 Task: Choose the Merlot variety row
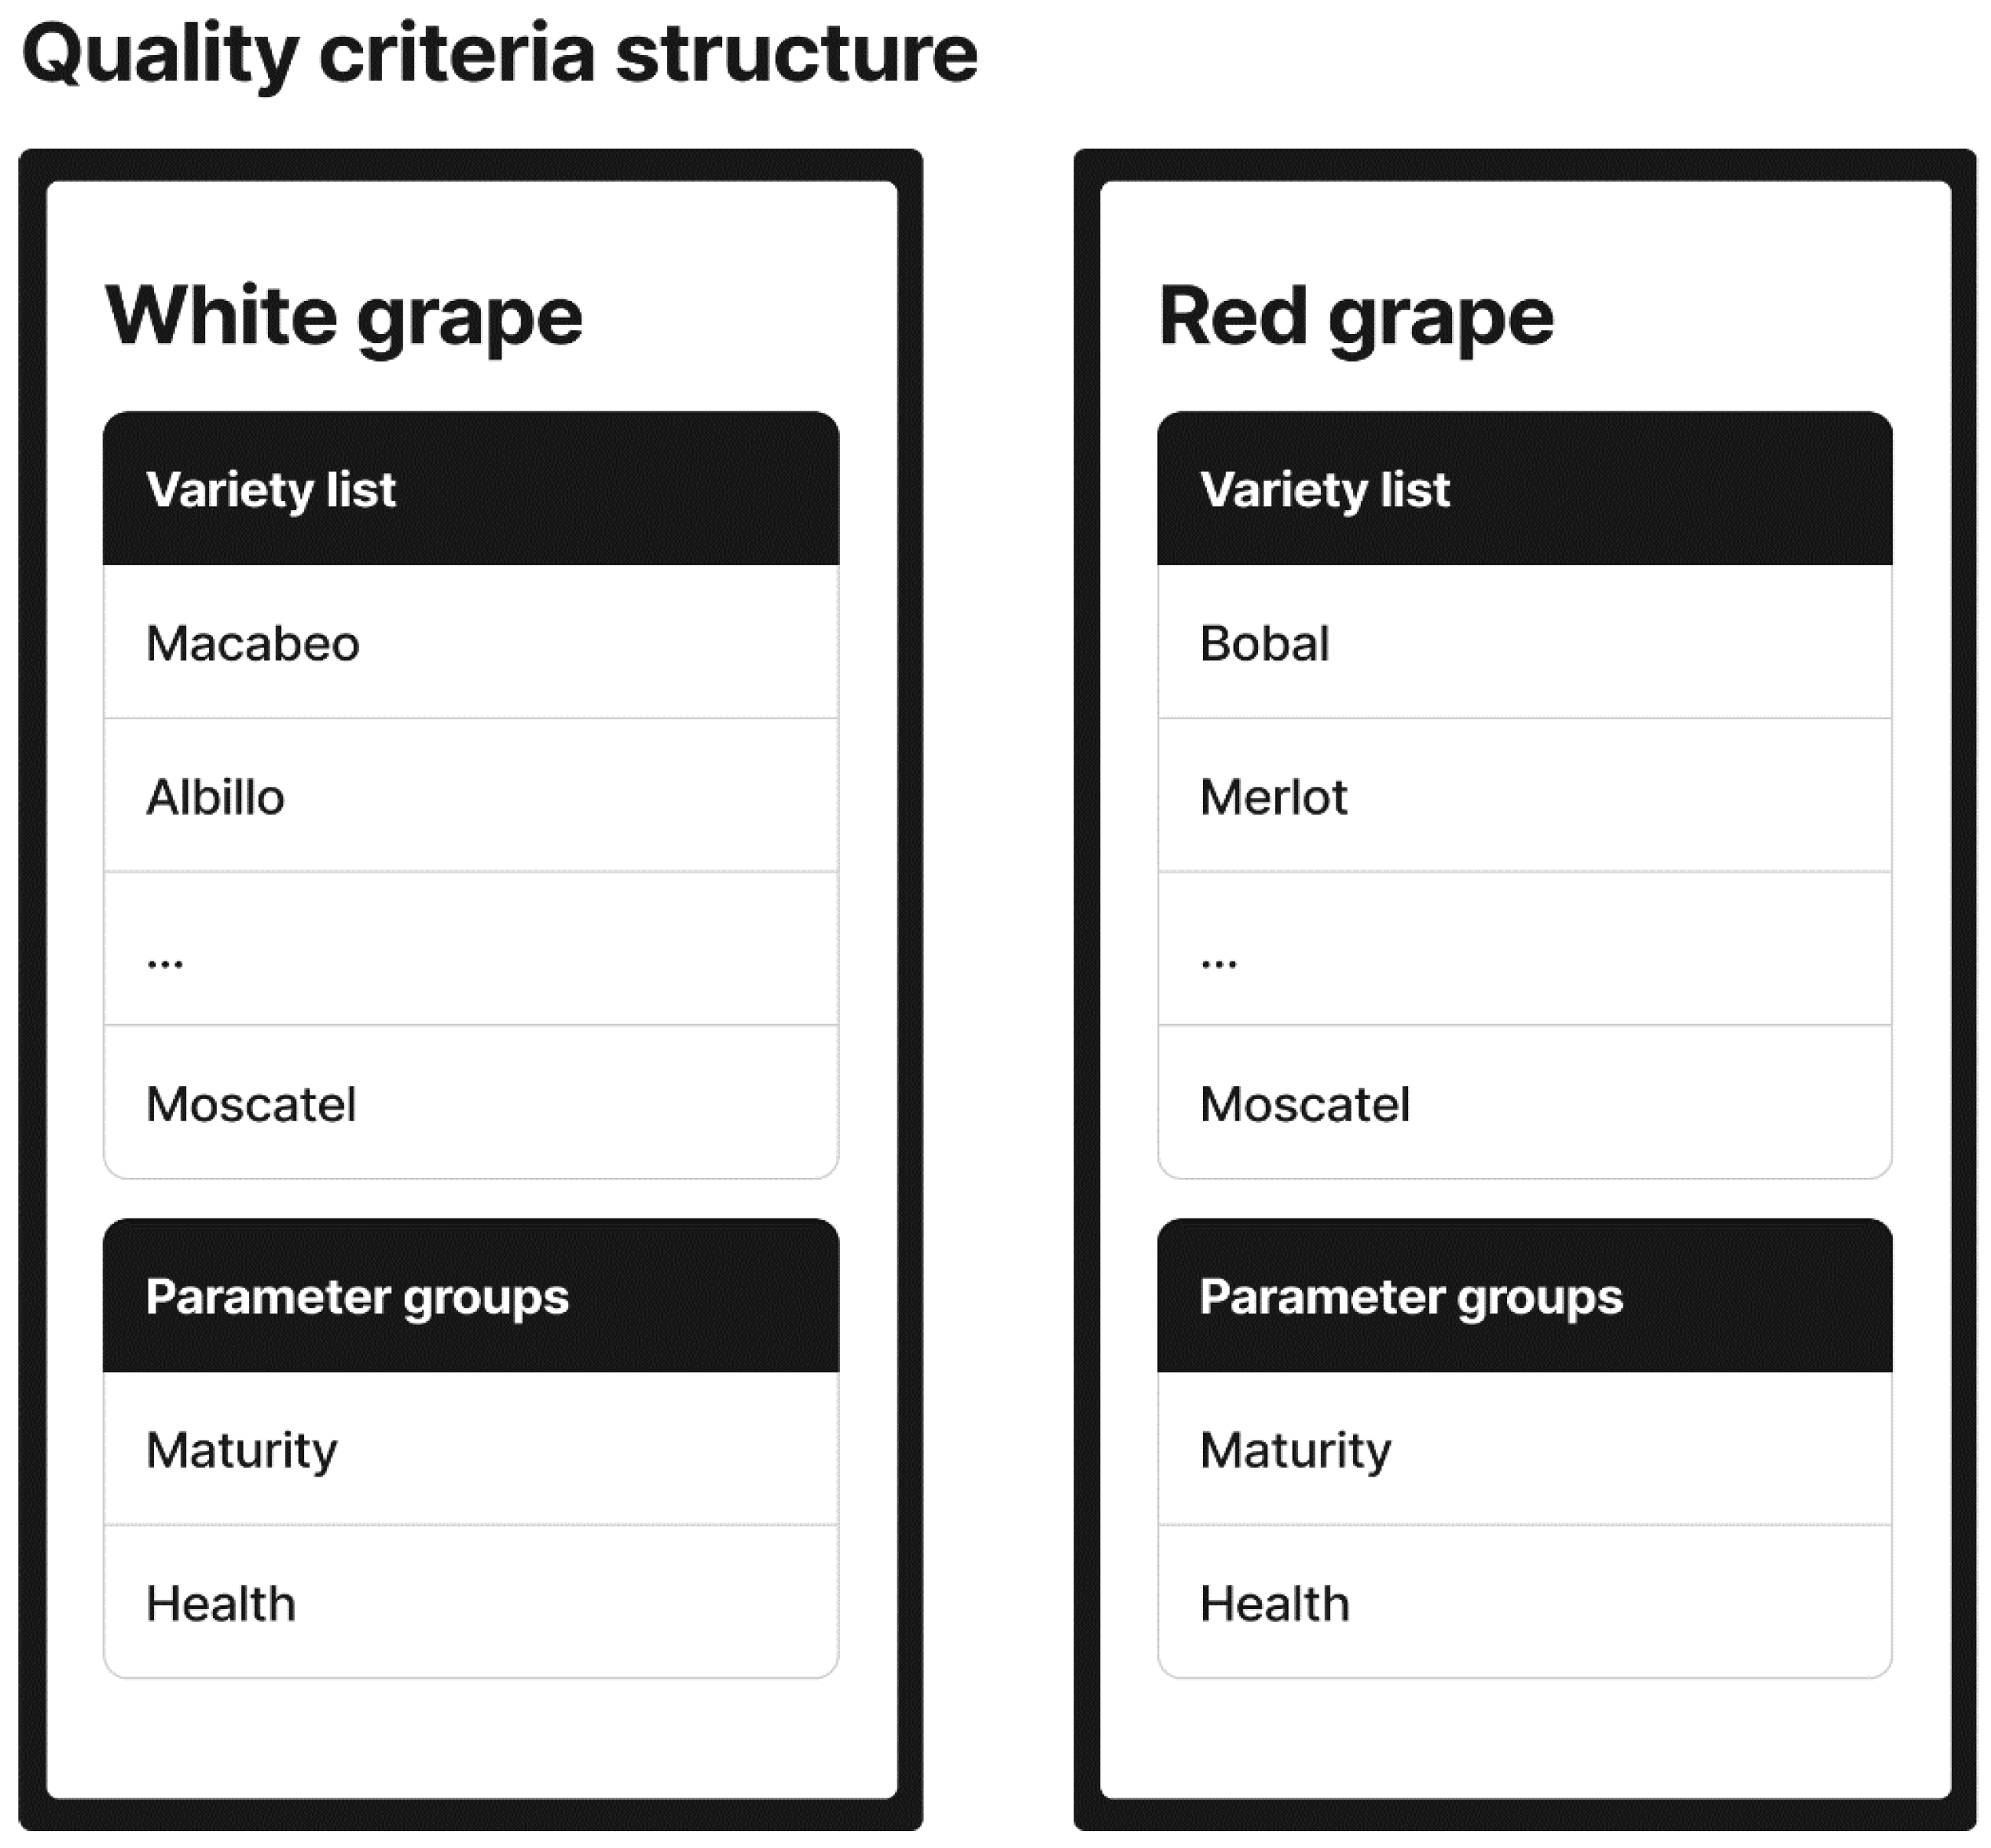(x=1524, y=797)
